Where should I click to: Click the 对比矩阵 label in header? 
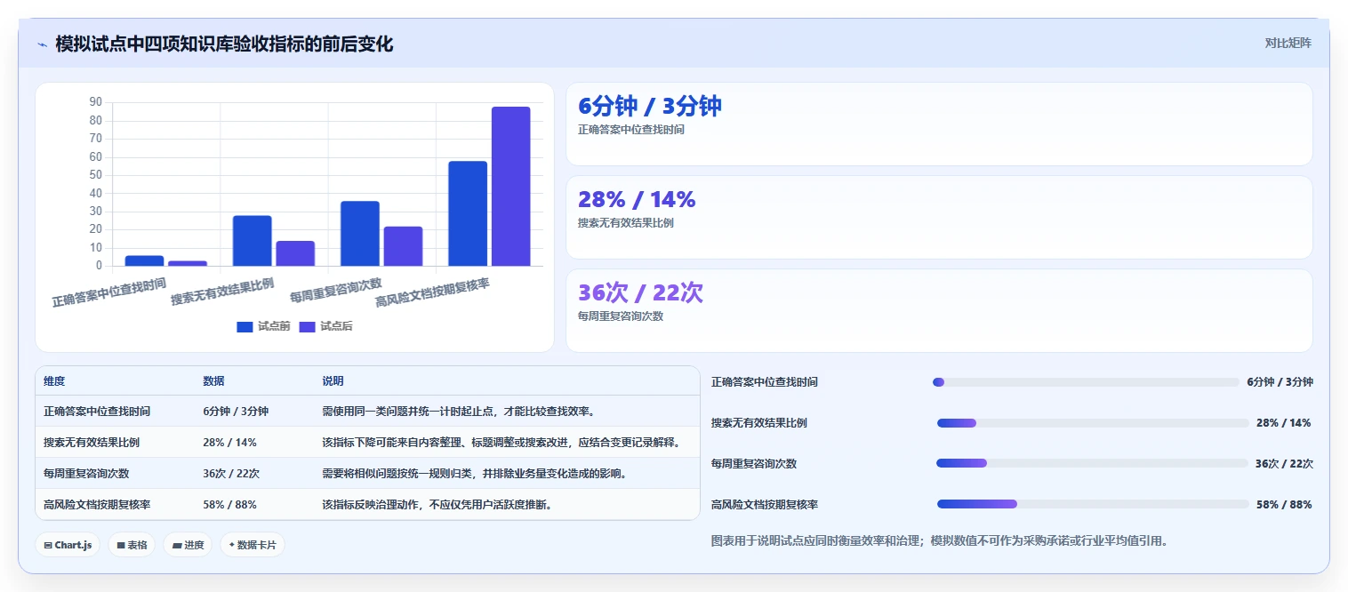pyautogui.click(x=1288, y=43)
